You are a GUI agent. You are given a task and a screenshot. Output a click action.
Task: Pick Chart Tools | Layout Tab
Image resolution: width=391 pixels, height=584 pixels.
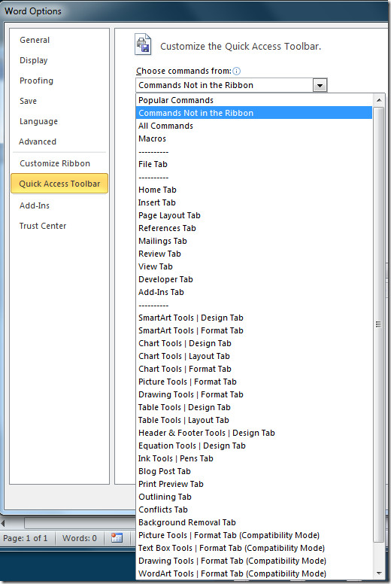click(x=254, y=356)
